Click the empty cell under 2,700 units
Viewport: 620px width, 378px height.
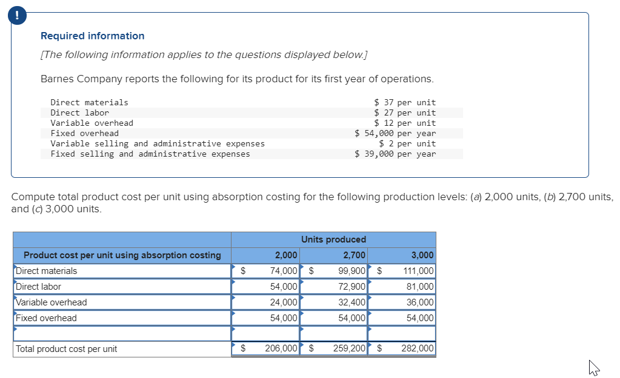[x=333, y=333]
